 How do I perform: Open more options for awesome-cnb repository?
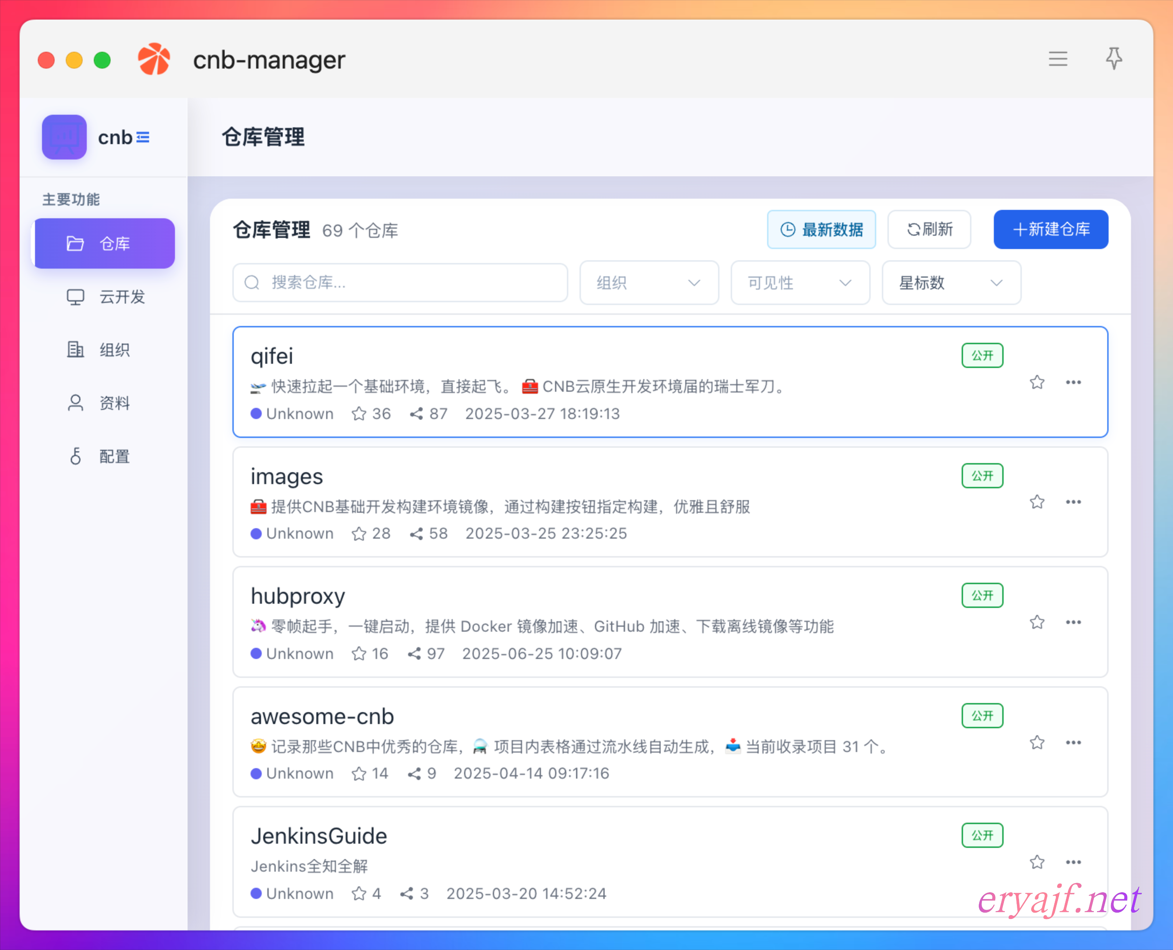pos(1073,743)
